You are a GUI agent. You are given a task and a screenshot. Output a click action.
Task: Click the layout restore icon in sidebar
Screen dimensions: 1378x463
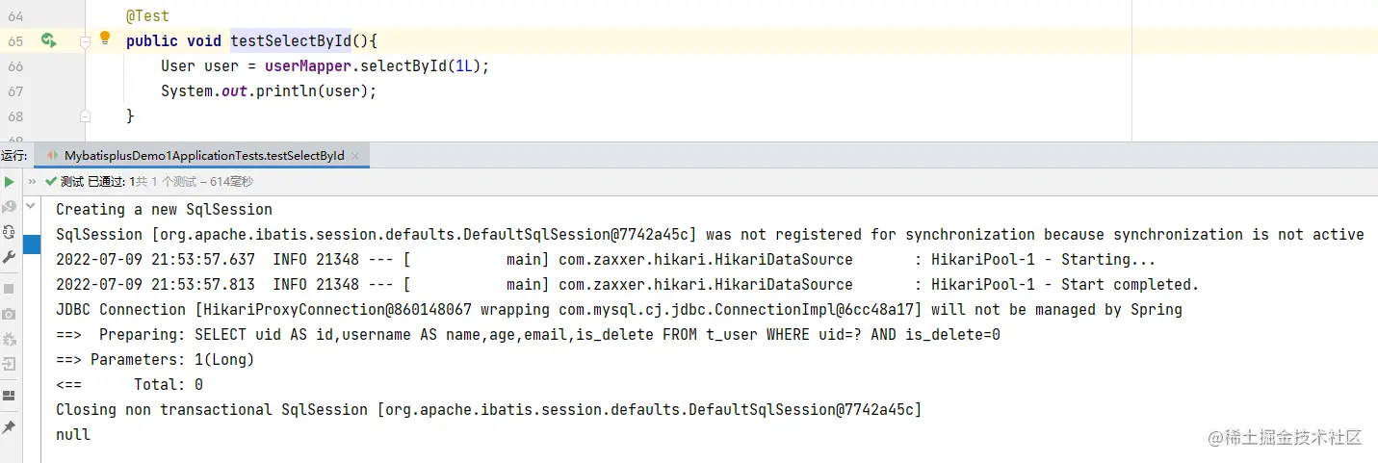pos(9,395)
